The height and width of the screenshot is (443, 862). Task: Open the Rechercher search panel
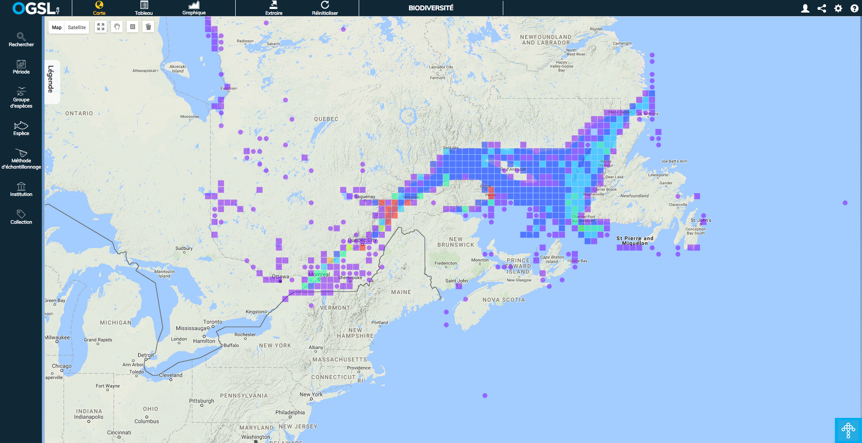tap(21, 39)
